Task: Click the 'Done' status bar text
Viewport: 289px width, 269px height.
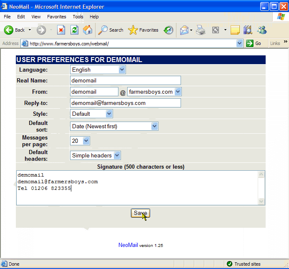Action: [14, 264]
